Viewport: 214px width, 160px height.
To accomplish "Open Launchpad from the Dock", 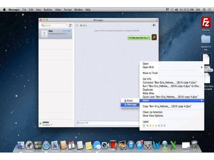I will [29, 145].
